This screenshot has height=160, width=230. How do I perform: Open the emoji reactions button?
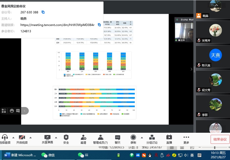(12, 111)
